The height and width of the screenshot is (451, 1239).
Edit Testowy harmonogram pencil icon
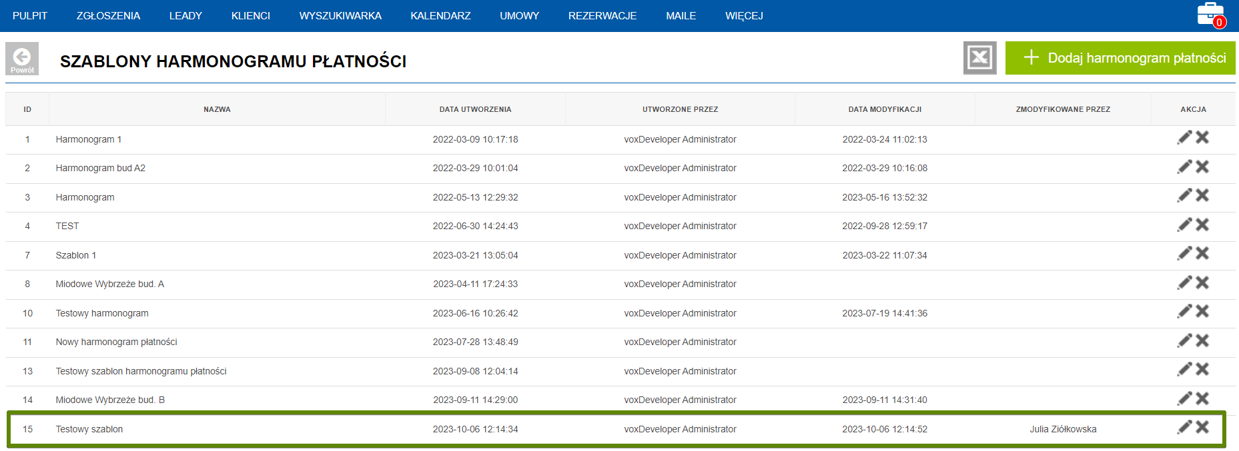[1184, 311]
